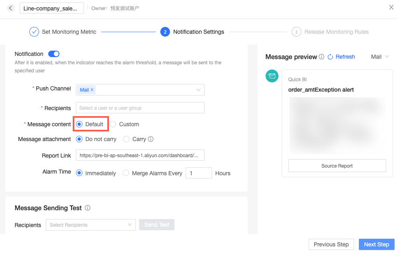This screenshot has width=397, height=254.
Task: Click the Report Link URL field
Action: pos(140,155)
